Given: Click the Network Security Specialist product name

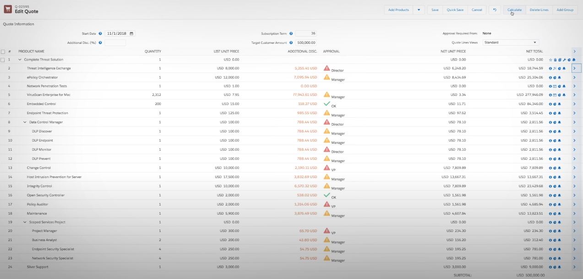Looking at the screenshot, I should pyautogui.click(x=53, y=258).
